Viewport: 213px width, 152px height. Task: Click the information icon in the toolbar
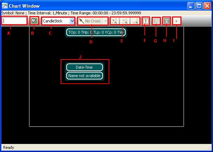click(166, 21)
